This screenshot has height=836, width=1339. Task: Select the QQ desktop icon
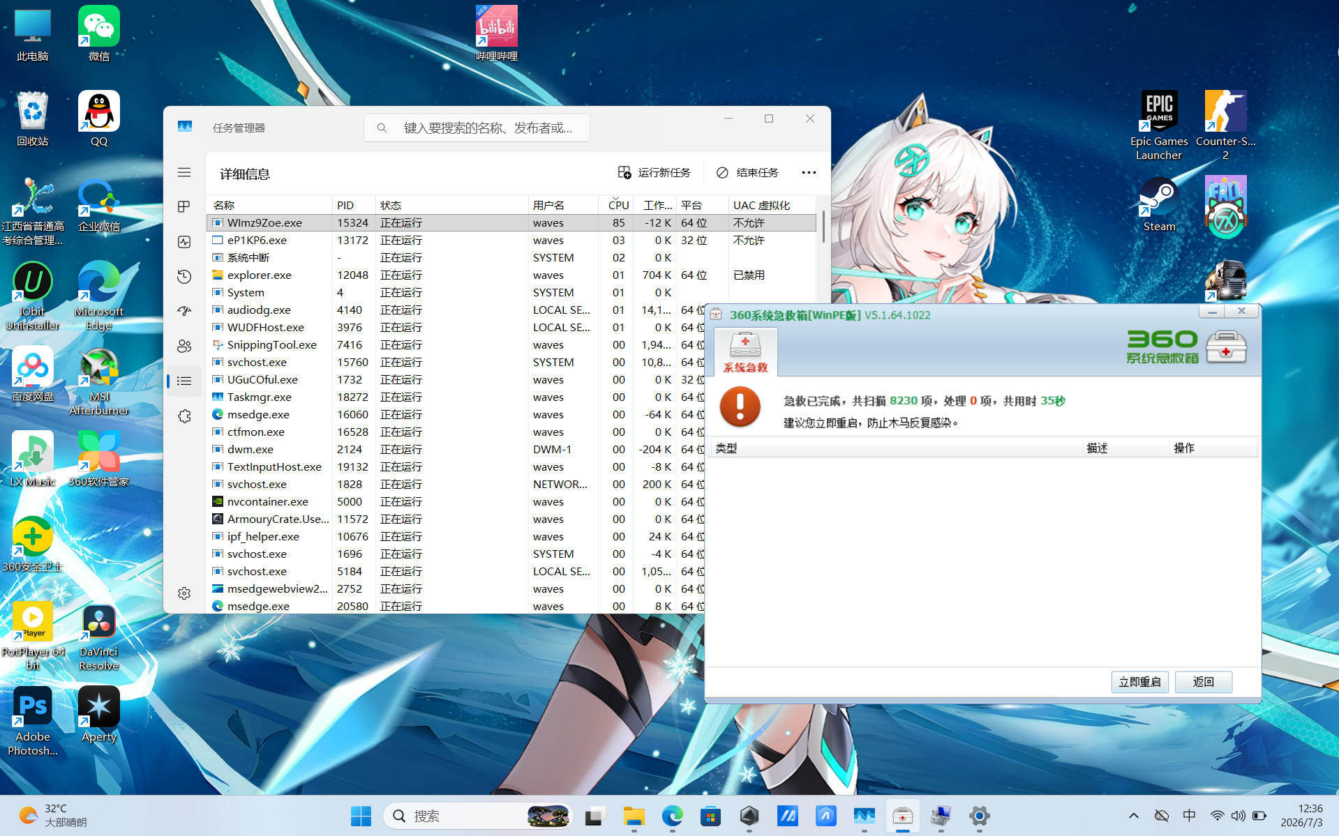point(99,119)
